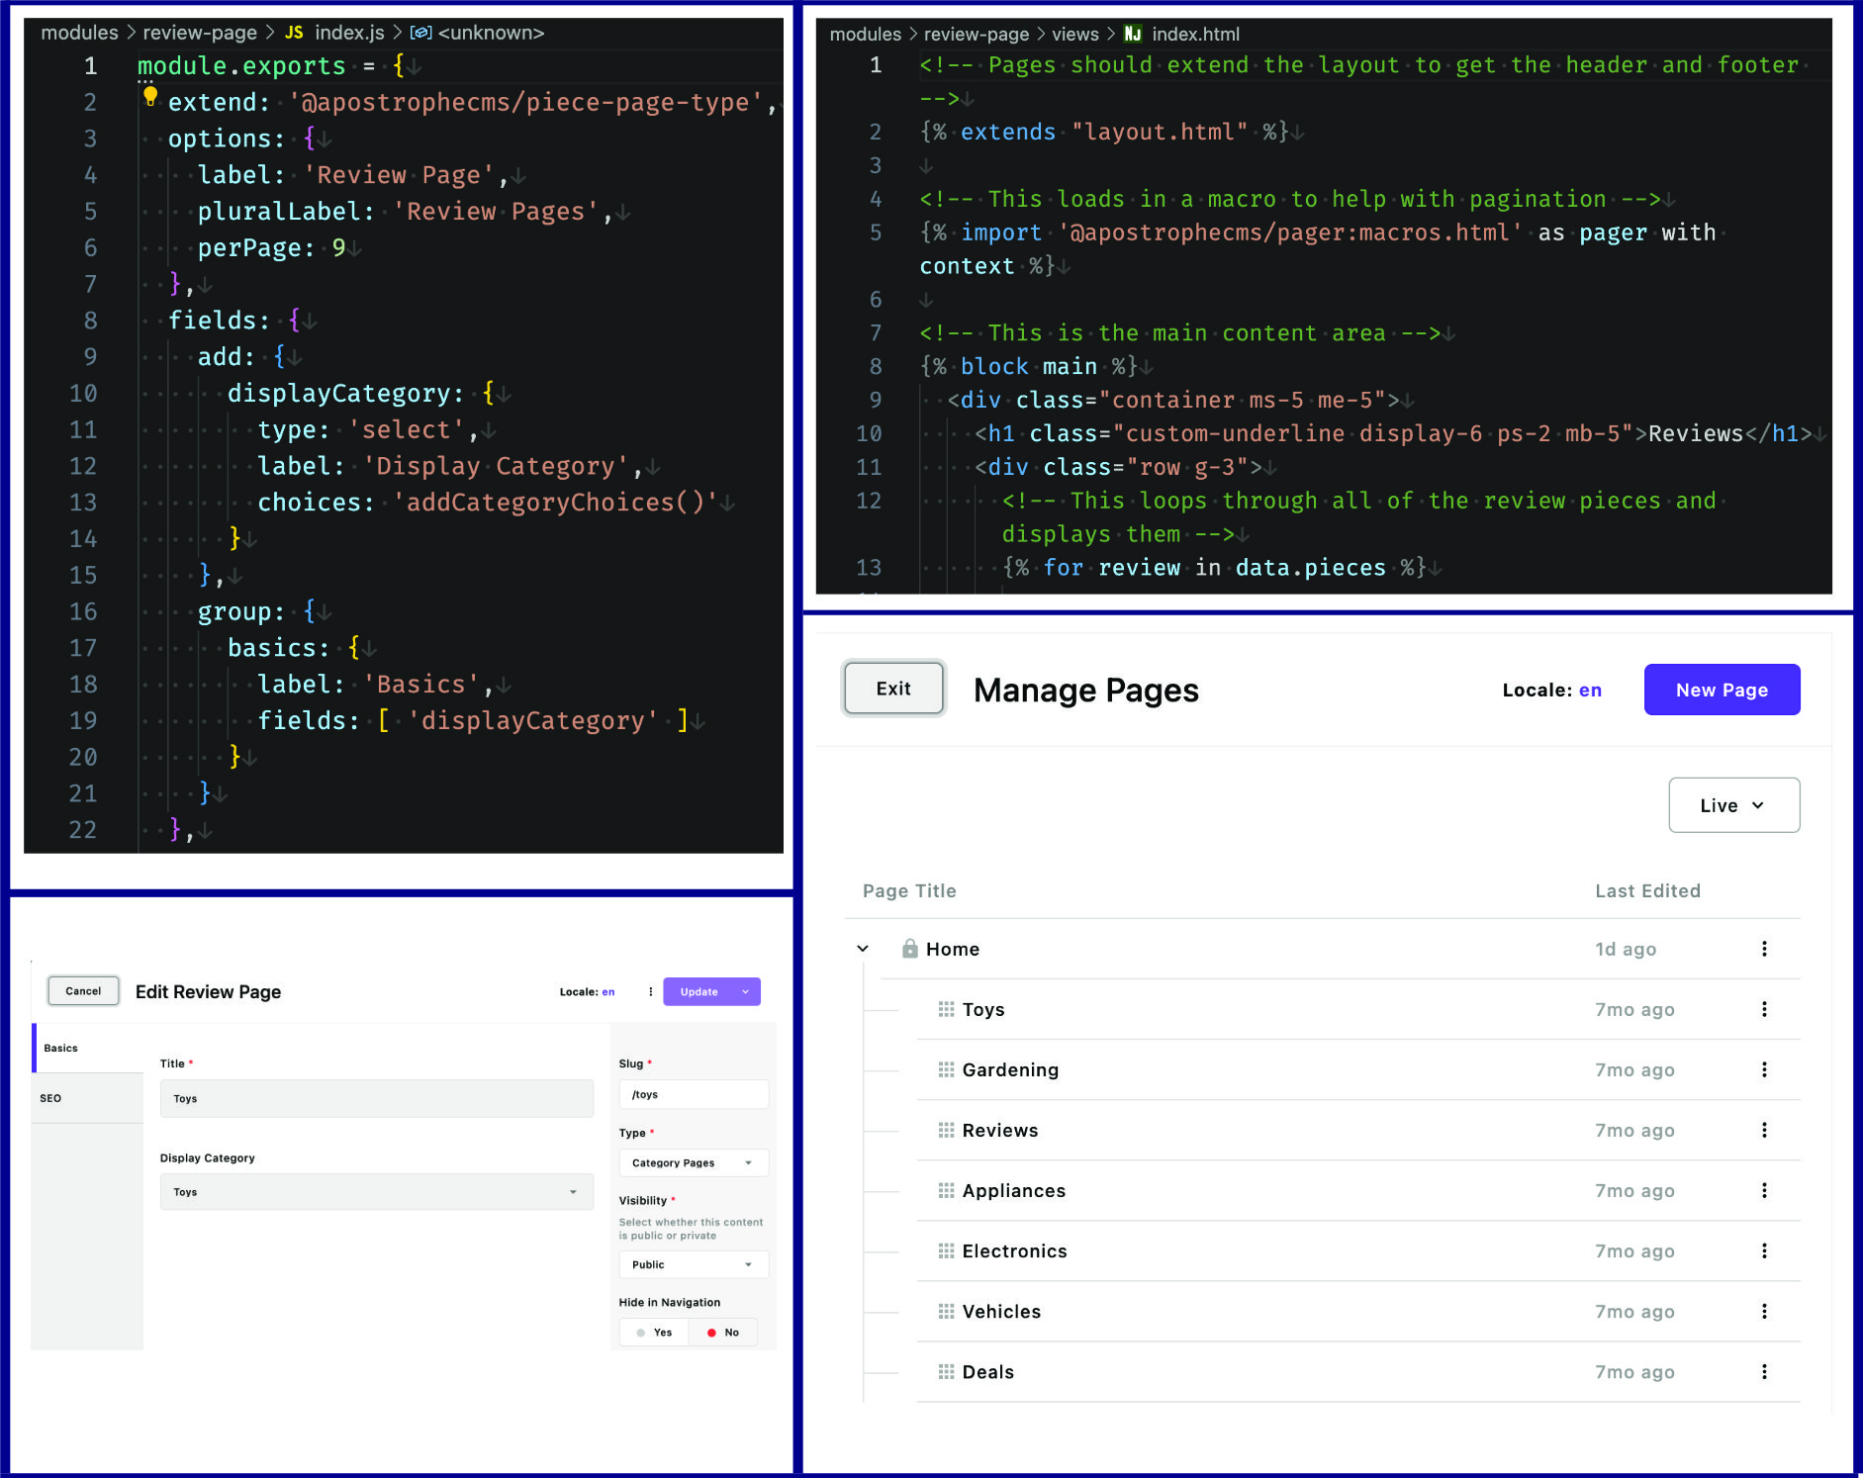The width and height of the screenshot is (1863, 1478).
Task: Switch to the Basics tab
Action: tap(60, 1048)
